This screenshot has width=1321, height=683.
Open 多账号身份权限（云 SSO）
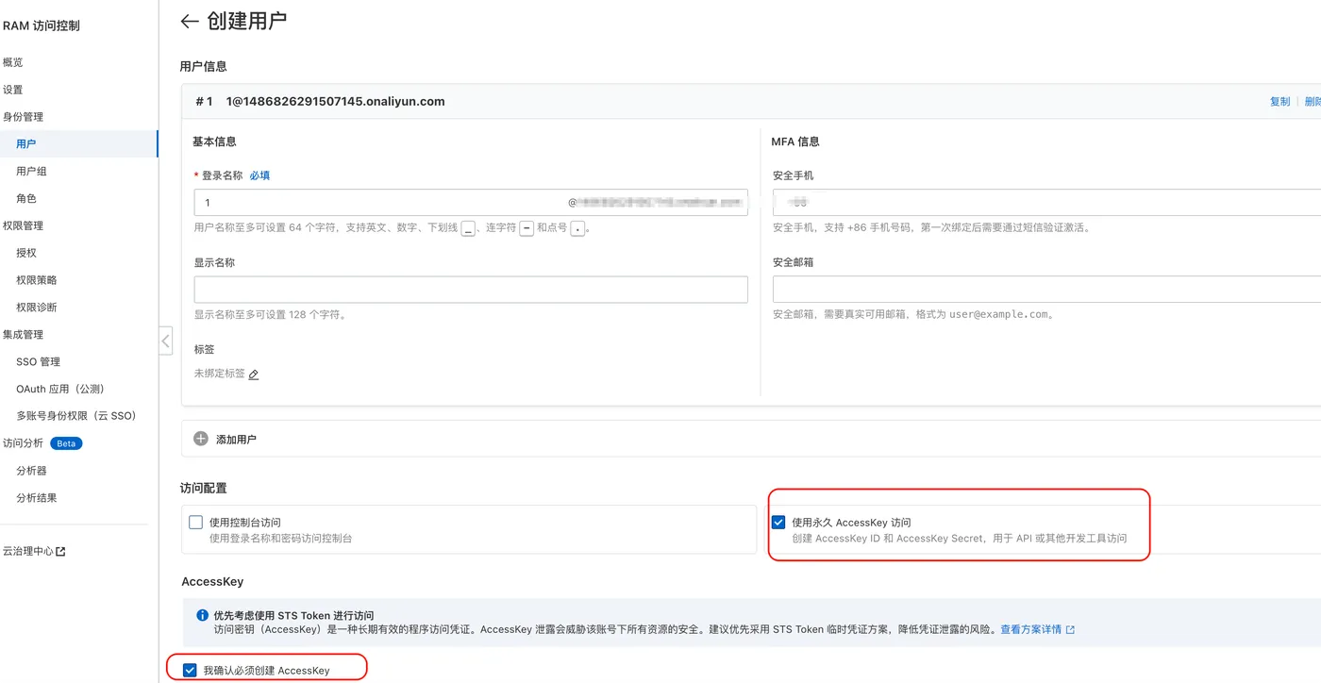click(x=76, y=416)
